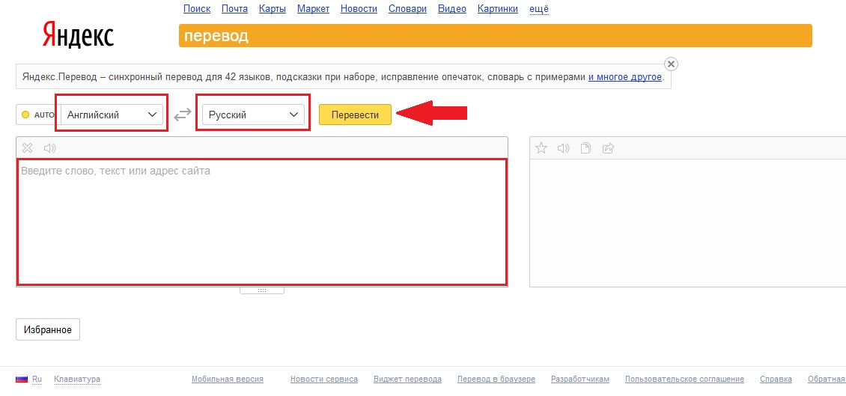The image size is (846, 396).
Task: Open Маркет in top navigation
Action: coord(313,9)
